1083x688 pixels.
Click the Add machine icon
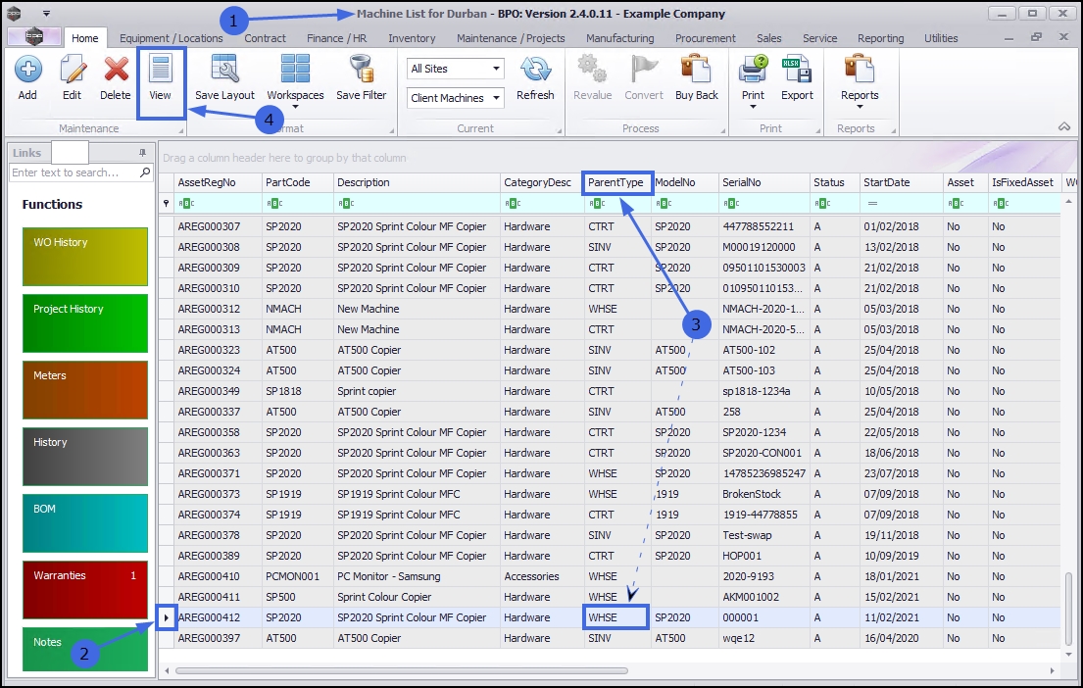click(x=27, y=71)
